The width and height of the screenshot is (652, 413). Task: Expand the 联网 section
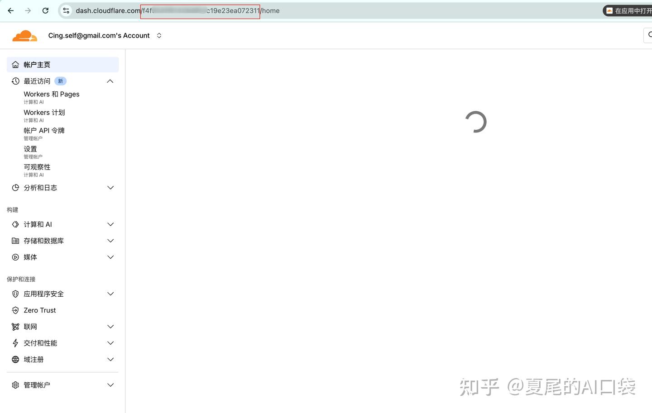click(x=110, y=326)
